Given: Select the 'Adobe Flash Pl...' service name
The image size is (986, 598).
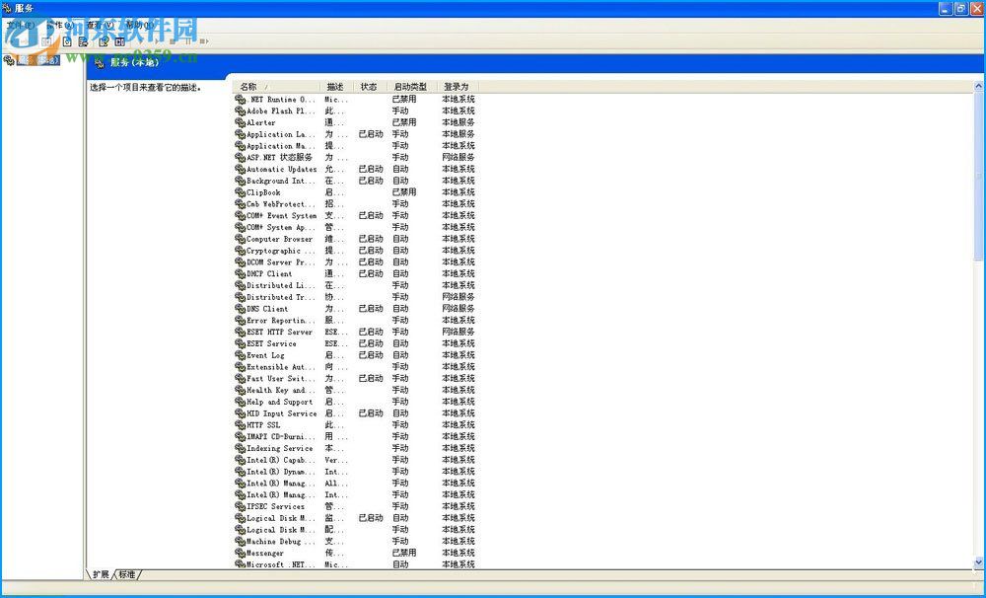Looking at the screenshot, I should click(280, 112).
